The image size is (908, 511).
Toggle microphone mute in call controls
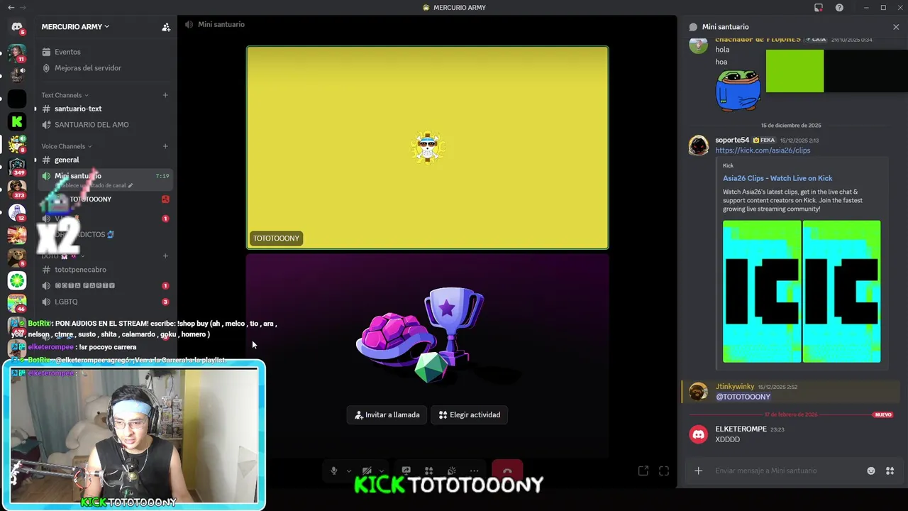[x=334, y=471]
